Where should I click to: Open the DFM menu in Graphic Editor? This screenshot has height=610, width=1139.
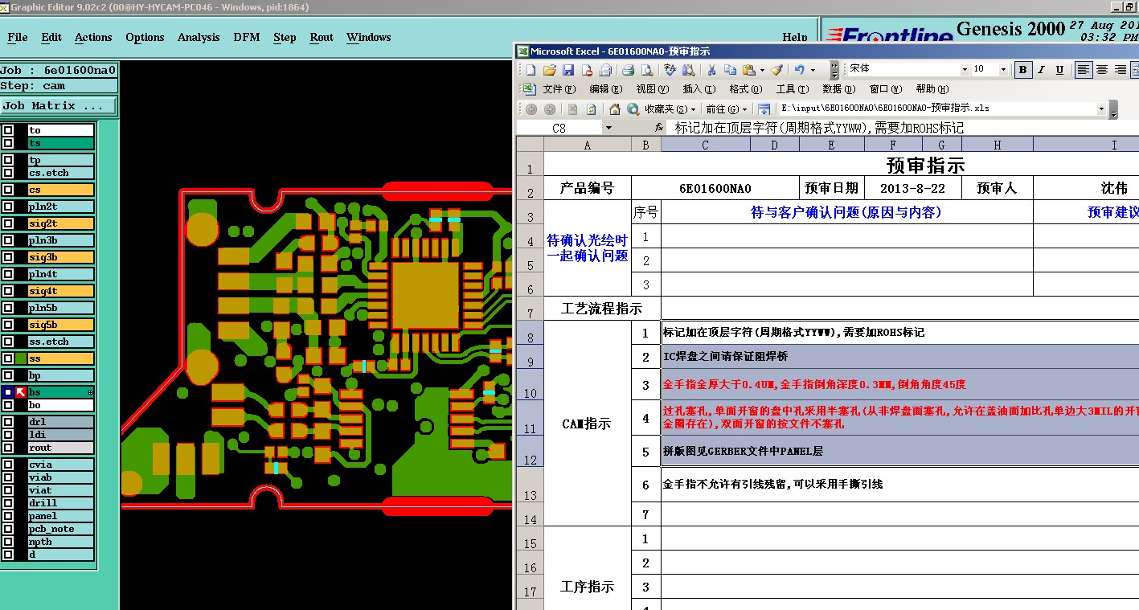247,37
